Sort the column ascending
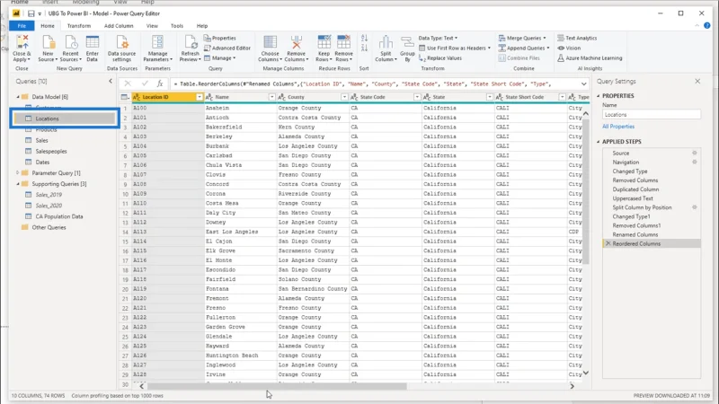 [364, 38]
